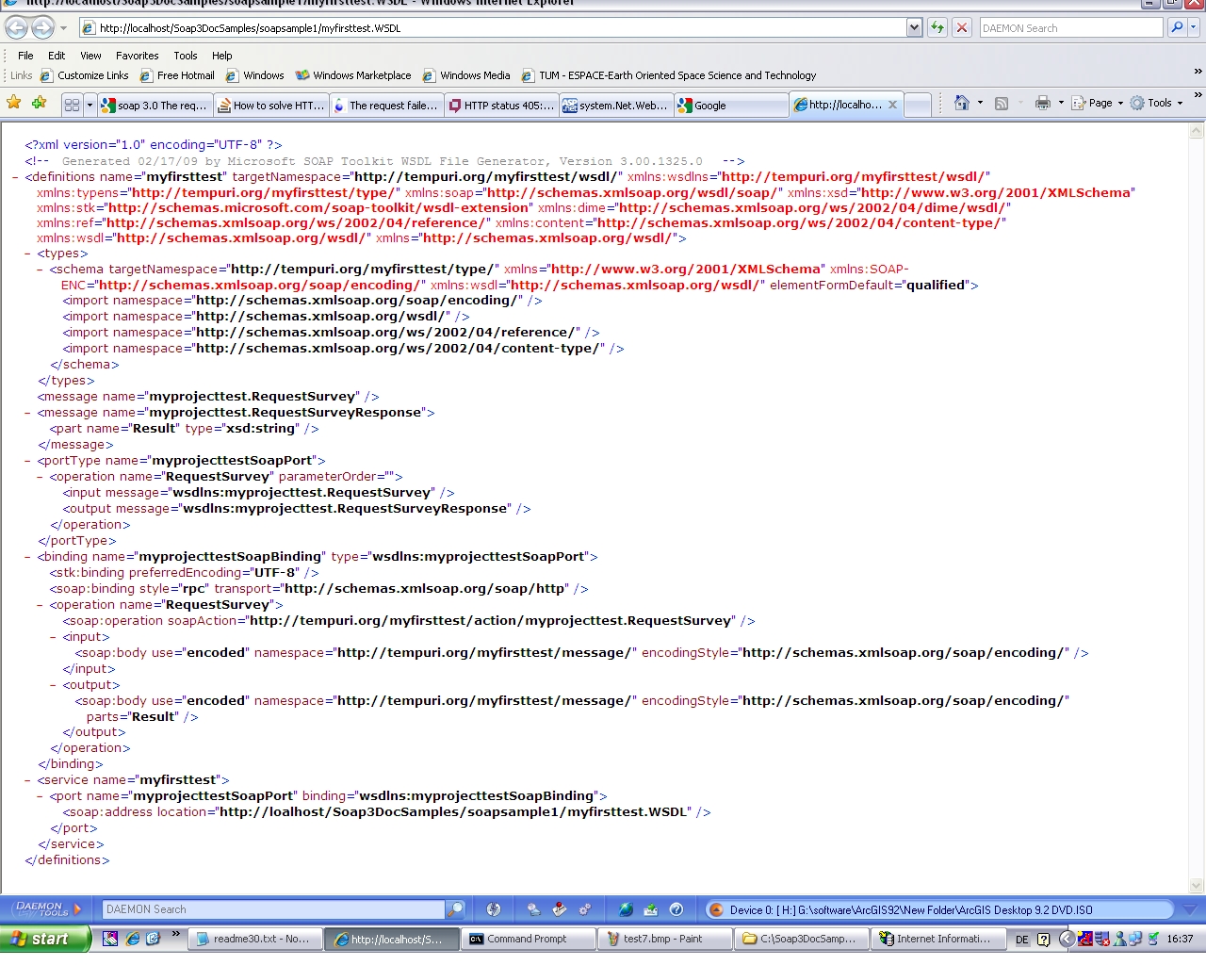Open the View menu

90,56
